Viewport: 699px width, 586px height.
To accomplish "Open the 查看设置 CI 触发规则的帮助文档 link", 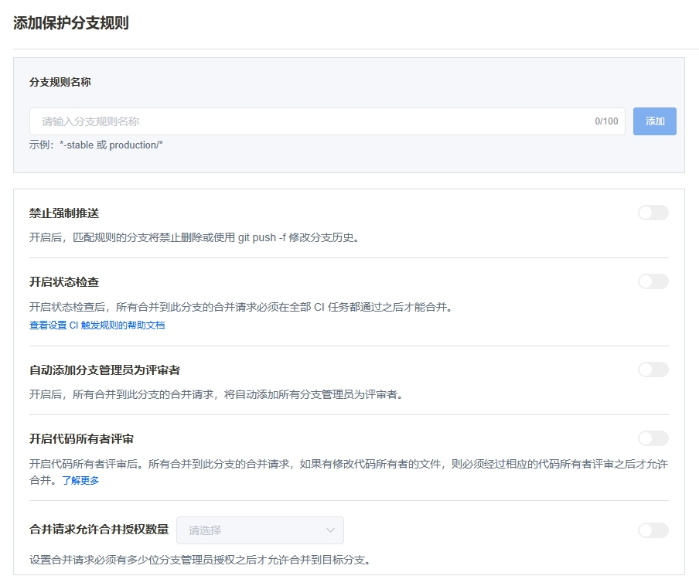I will click(x=97, y=325).
